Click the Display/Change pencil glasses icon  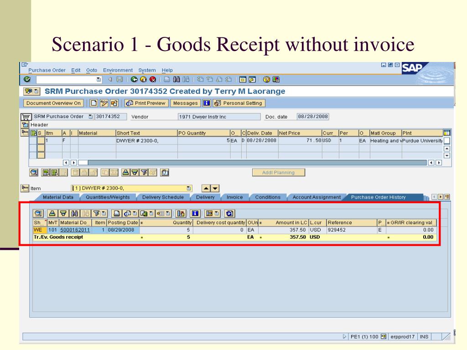[x=104, y=103]
